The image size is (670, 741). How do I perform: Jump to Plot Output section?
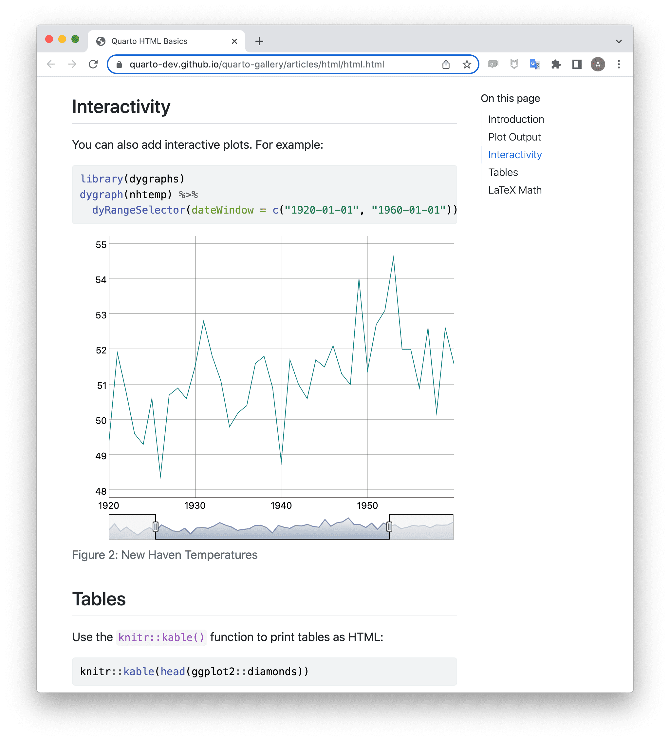(514, 137)
